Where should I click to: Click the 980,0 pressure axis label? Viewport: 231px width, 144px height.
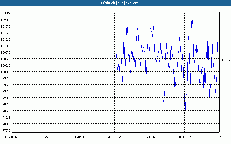6,124
